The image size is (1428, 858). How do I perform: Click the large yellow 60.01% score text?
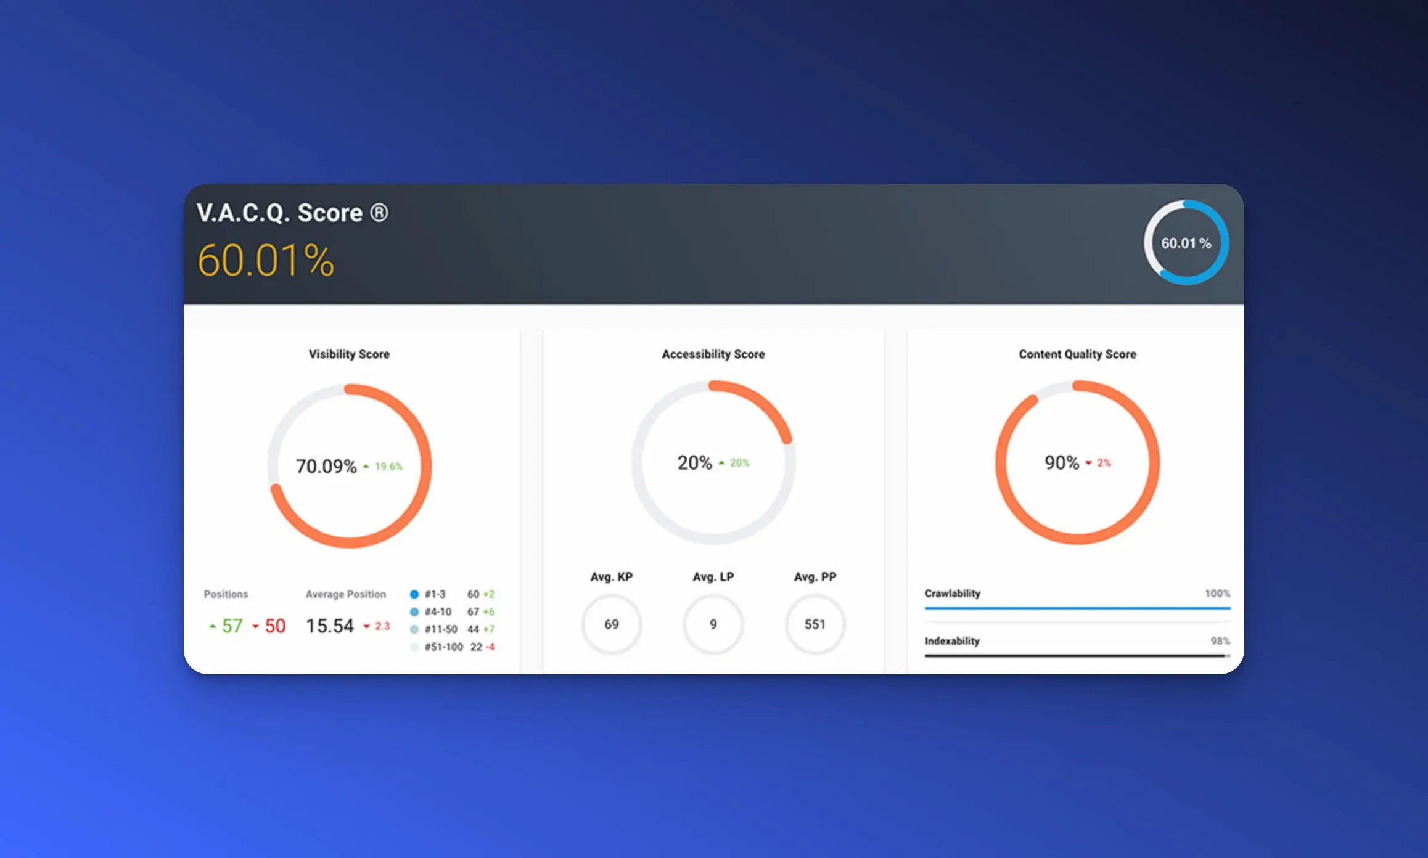(x=266, y=260)
